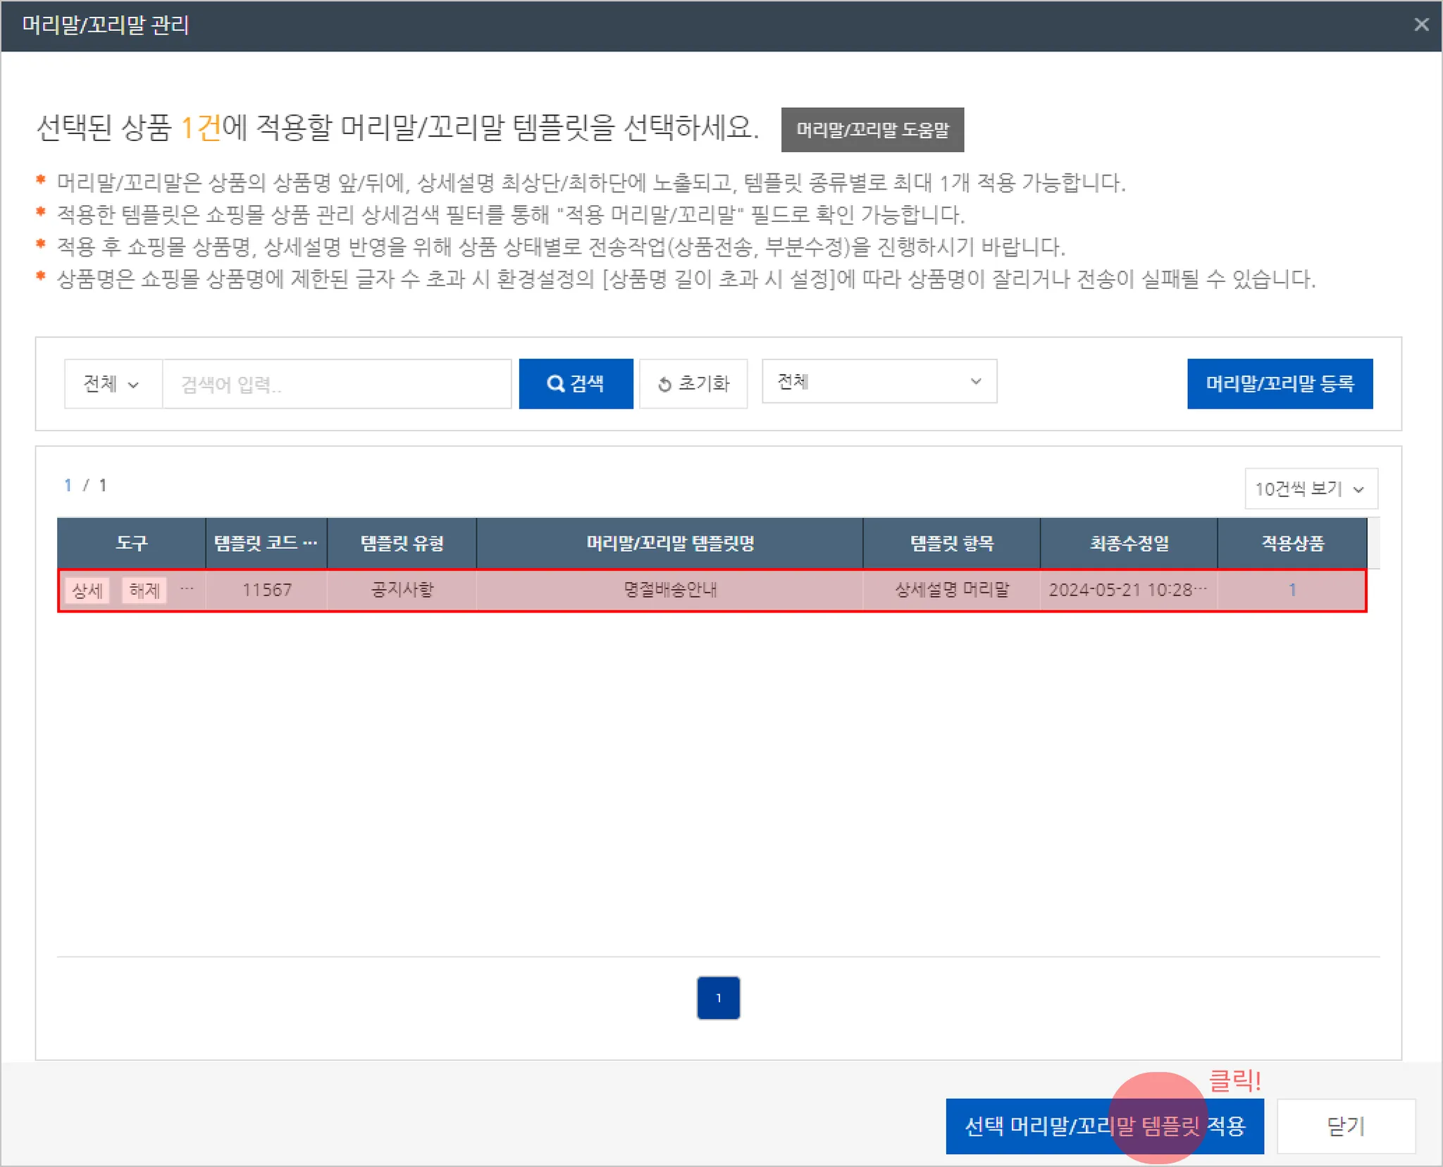Viewport: 1443px width, 1167px height.
Task: Click the 검색어 입력 search input field
Action: pos(337,384)
